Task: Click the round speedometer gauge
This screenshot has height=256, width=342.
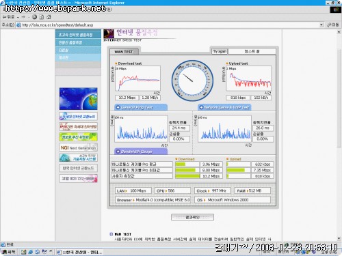Action: (x=192, y=81)
